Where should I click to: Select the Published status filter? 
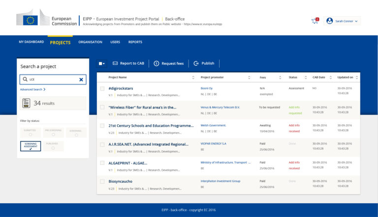(53, 146)
